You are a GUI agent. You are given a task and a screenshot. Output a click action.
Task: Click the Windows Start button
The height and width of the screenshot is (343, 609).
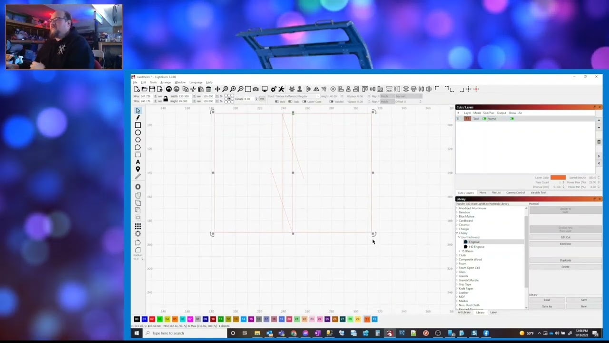pos(137,333)
